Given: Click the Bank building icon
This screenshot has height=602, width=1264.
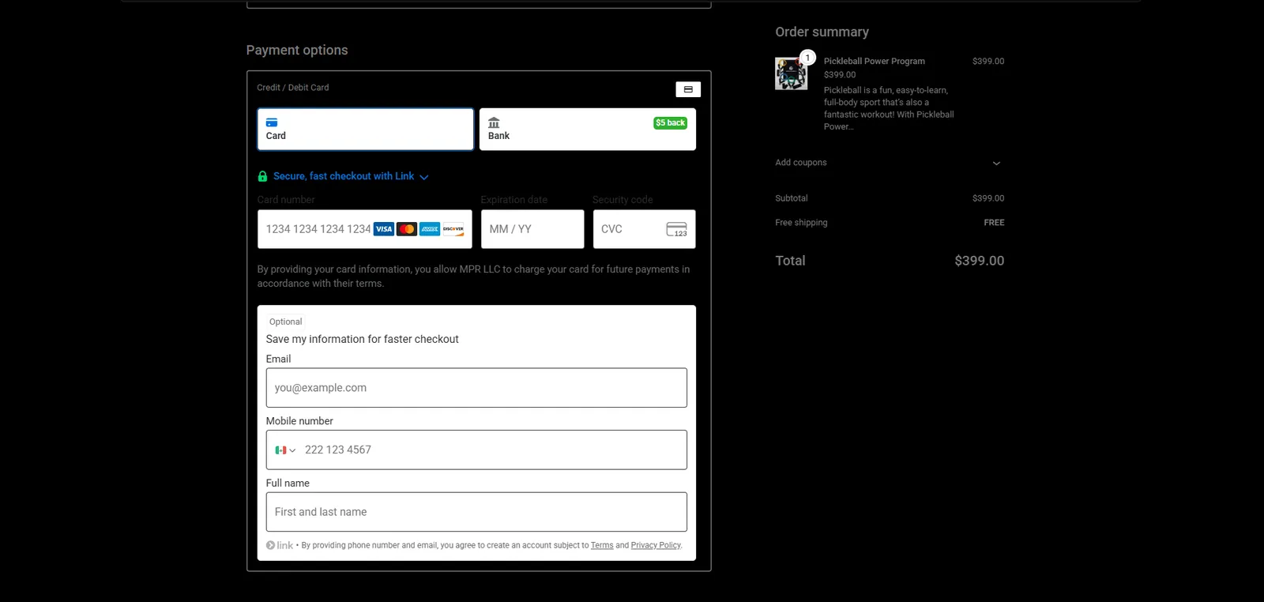Looking at the screenshot, I should pos(494,122).
